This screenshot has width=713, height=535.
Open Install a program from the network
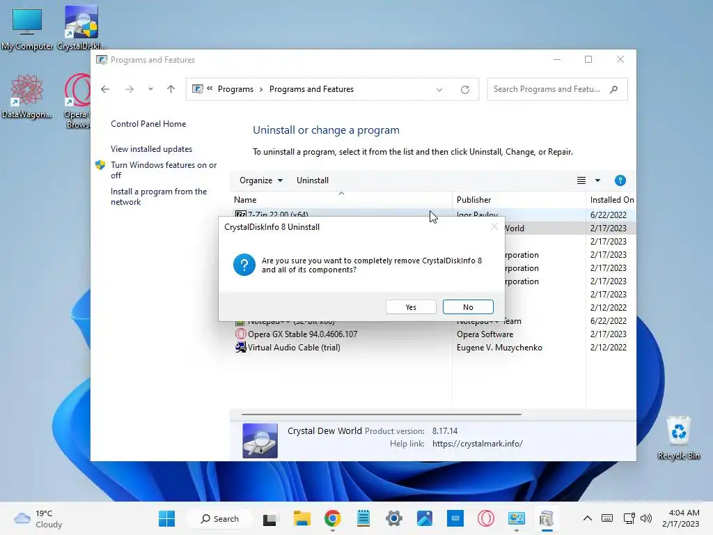pyautogui.click(x=159, y=196)
